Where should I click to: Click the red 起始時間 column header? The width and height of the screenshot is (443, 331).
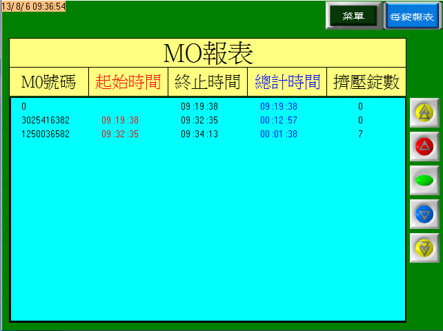[x=128, y=82]
